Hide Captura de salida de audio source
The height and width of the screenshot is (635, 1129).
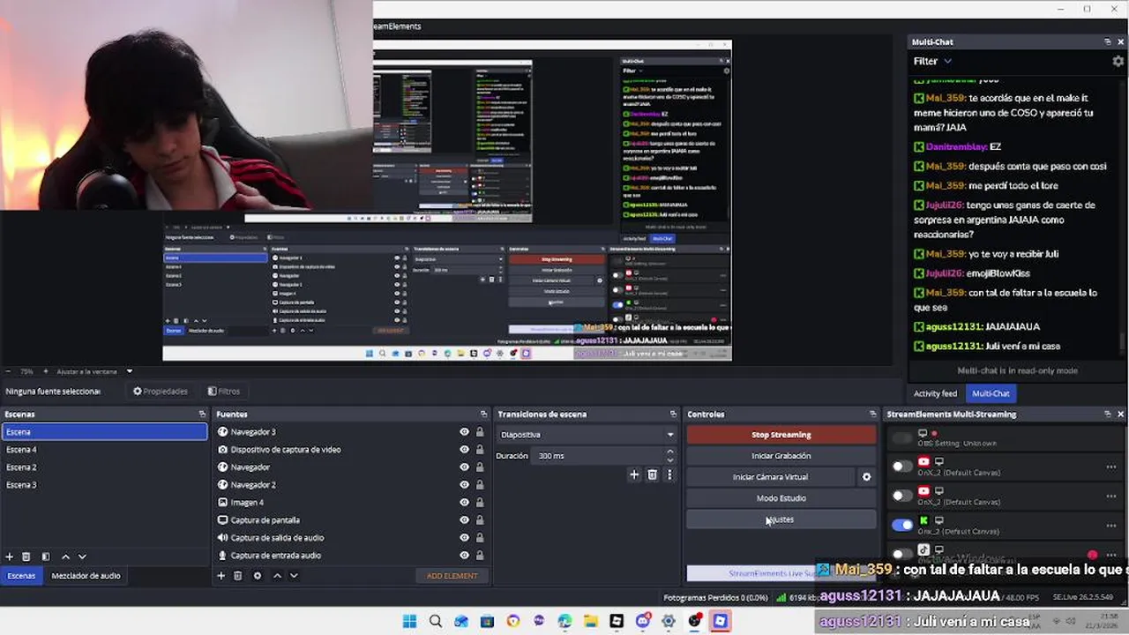[x=464, y=538]
